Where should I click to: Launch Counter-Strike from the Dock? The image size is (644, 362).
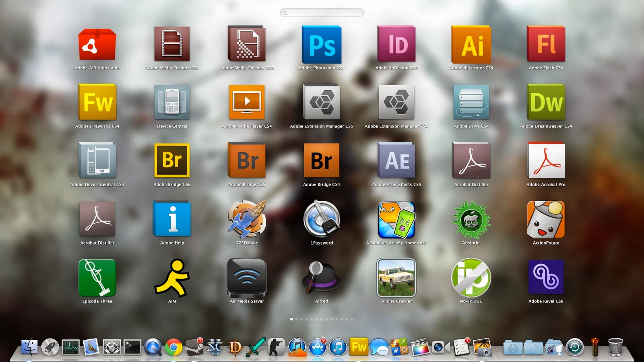point(276,347)
